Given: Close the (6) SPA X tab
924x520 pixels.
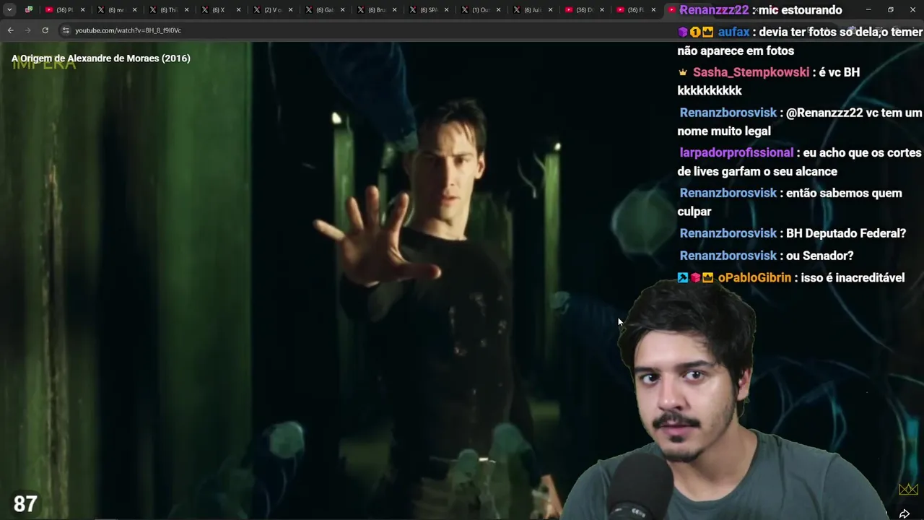Looking at the screenshot, I should [x=446, y=10].
